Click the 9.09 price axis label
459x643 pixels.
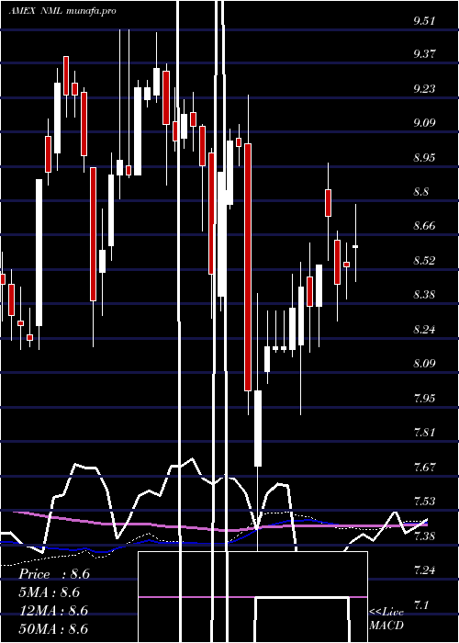(x=424, y=122)
